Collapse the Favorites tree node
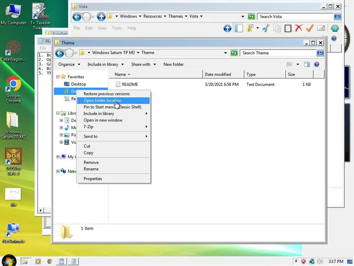 click(58, 77)
